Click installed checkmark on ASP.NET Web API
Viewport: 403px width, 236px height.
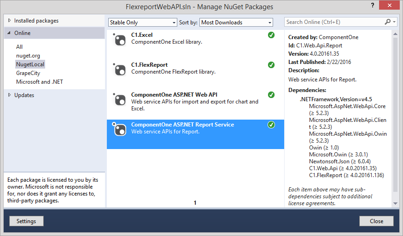point(271,95)
